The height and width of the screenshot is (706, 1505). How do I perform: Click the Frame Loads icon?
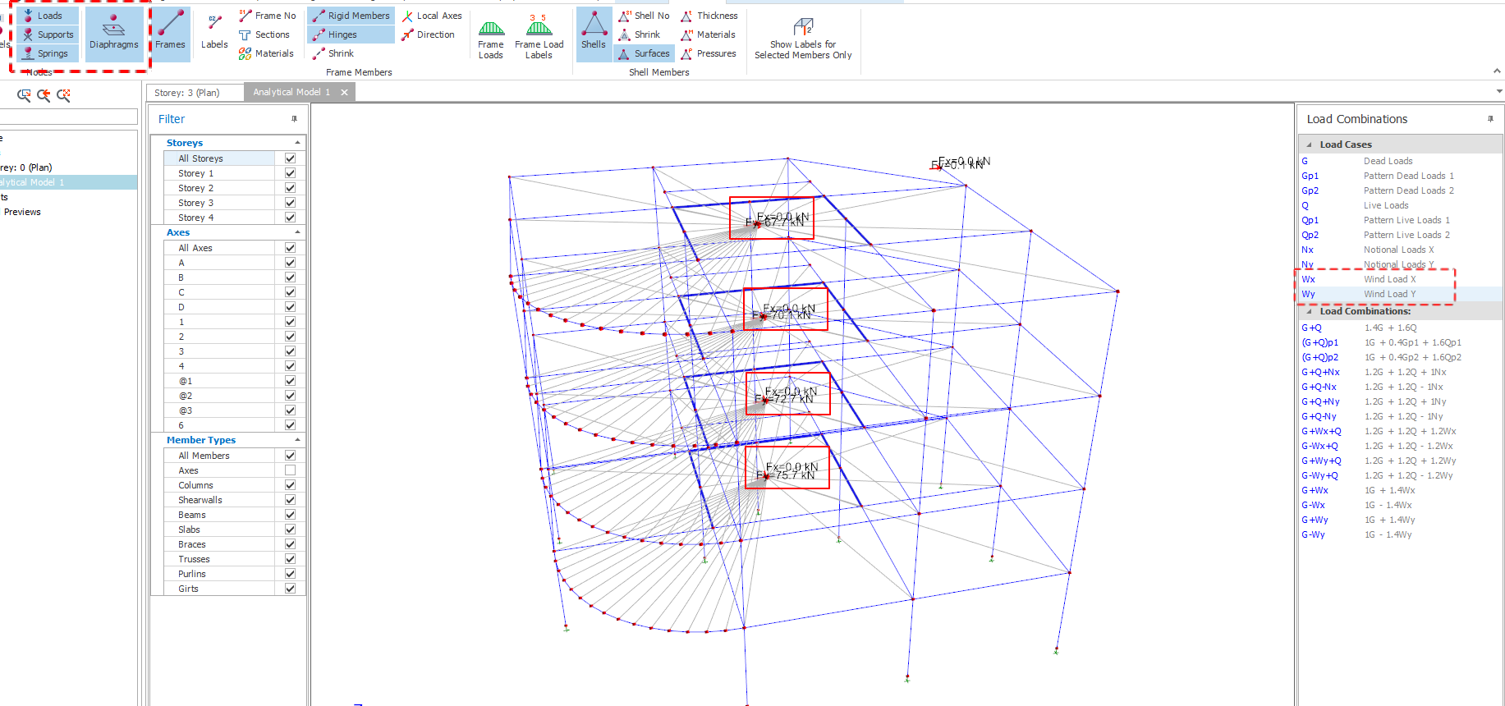[491, 39]
